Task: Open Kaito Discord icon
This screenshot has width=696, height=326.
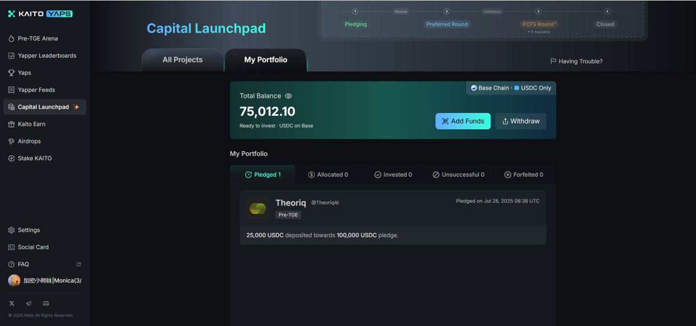Action: coord(46,303)
